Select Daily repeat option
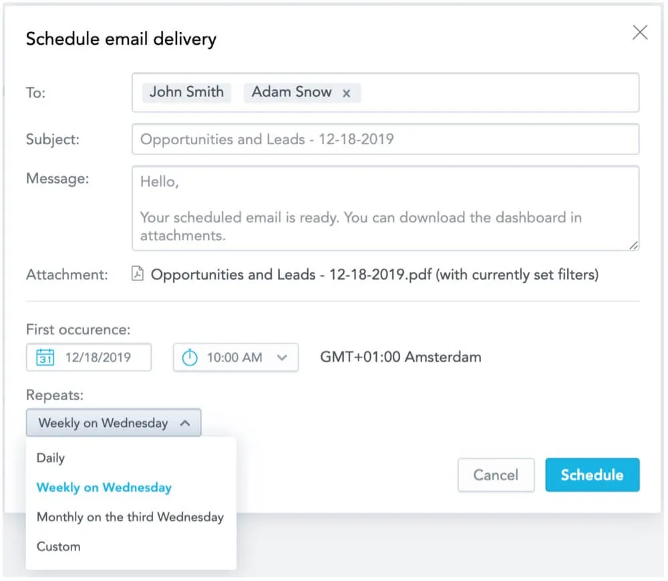Image resolution: width=668 pixels, height=581 pixels. (51, 458)
